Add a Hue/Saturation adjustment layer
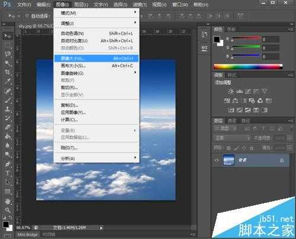This screenshot has width=296, height=239. 227,101
